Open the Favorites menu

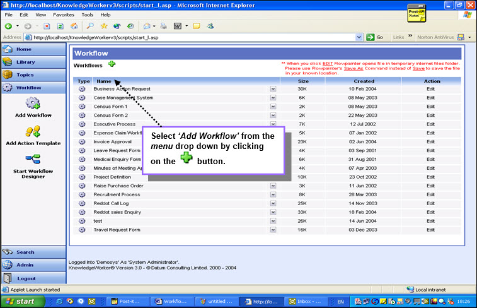tap(63, 15)
